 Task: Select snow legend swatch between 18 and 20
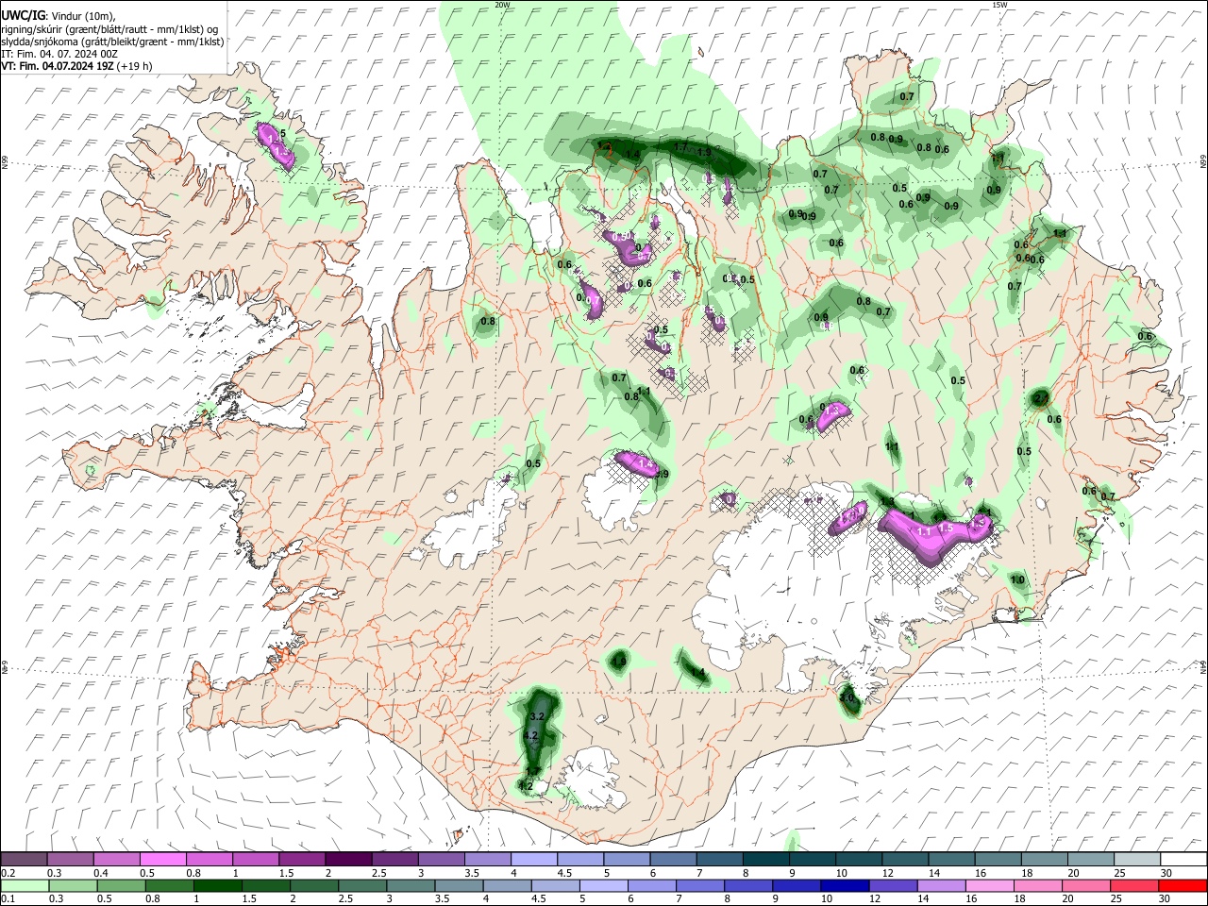point(1043,859)
